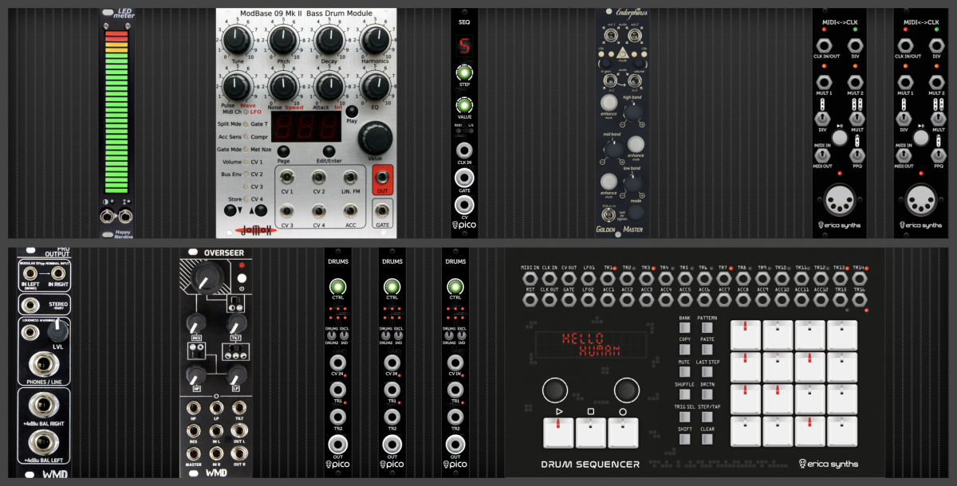Flip the RND / L/S switch on Pico SEQ

[464, 130]
